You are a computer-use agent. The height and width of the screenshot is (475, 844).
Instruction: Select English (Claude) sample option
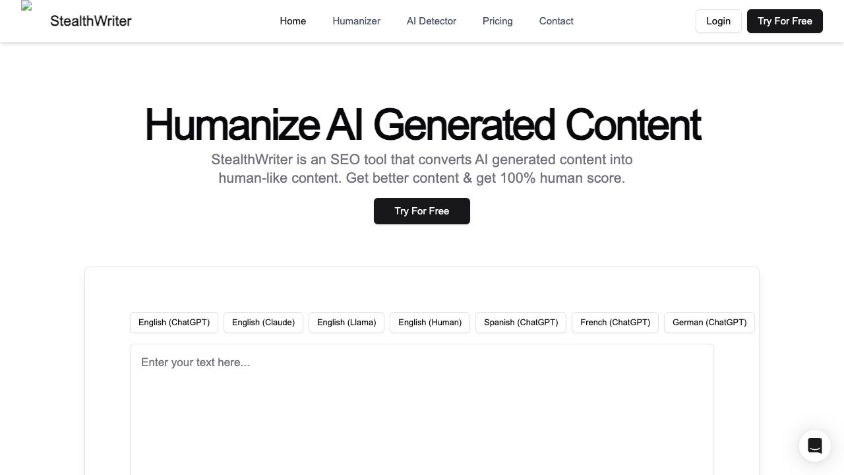[263, 323]
